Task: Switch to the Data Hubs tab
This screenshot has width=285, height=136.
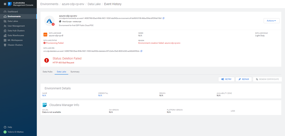Action: [48, 72]
